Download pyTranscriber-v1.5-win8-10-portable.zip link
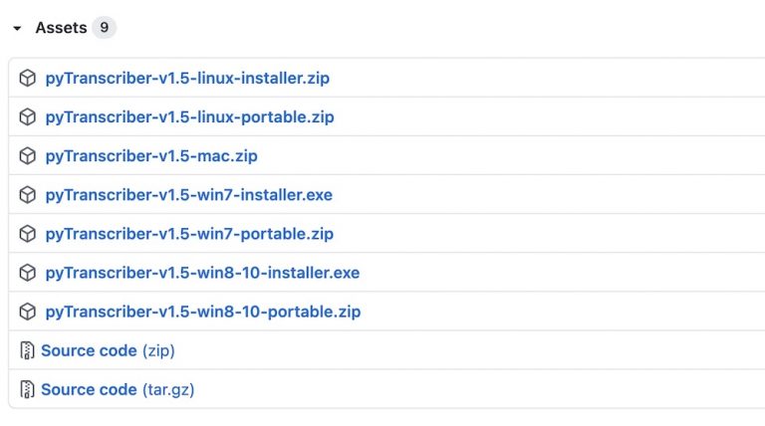This screenshot has height=426, width=765. click(203, 312)
